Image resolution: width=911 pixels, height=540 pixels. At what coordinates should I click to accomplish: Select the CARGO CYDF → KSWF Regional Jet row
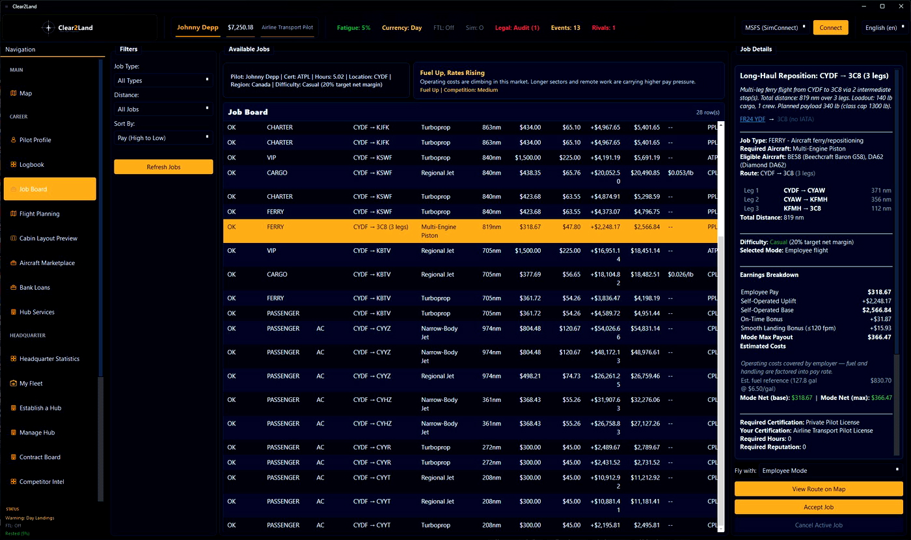coord(470,177)
